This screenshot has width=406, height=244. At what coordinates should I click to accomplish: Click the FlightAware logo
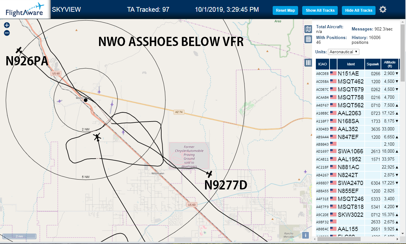(x=25, y=10)
